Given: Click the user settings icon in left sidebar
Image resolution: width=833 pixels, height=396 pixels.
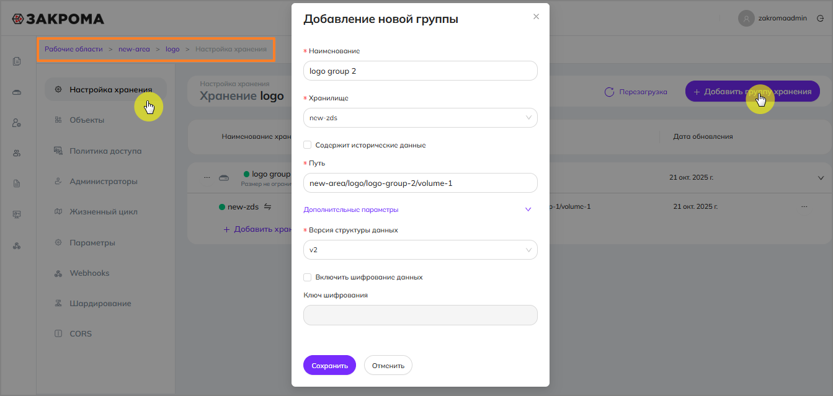Looking at the screenshot, I should (x=17, y=123).
